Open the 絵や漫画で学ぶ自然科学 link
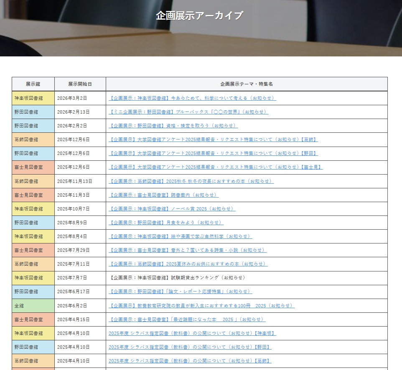The width and height of the screenshot is (402, 370). tap(180, 236)
